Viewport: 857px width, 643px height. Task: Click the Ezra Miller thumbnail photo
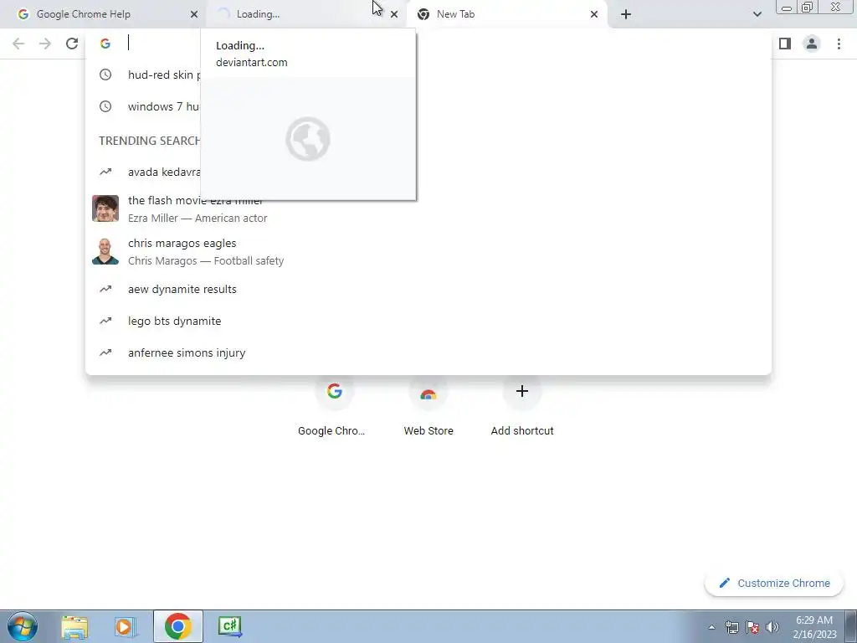click(105, 208)
